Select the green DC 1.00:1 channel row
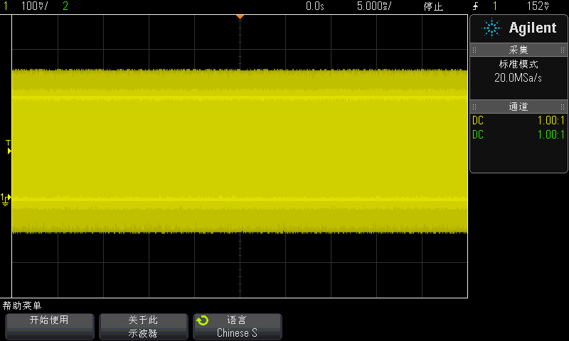 (519, 135)
